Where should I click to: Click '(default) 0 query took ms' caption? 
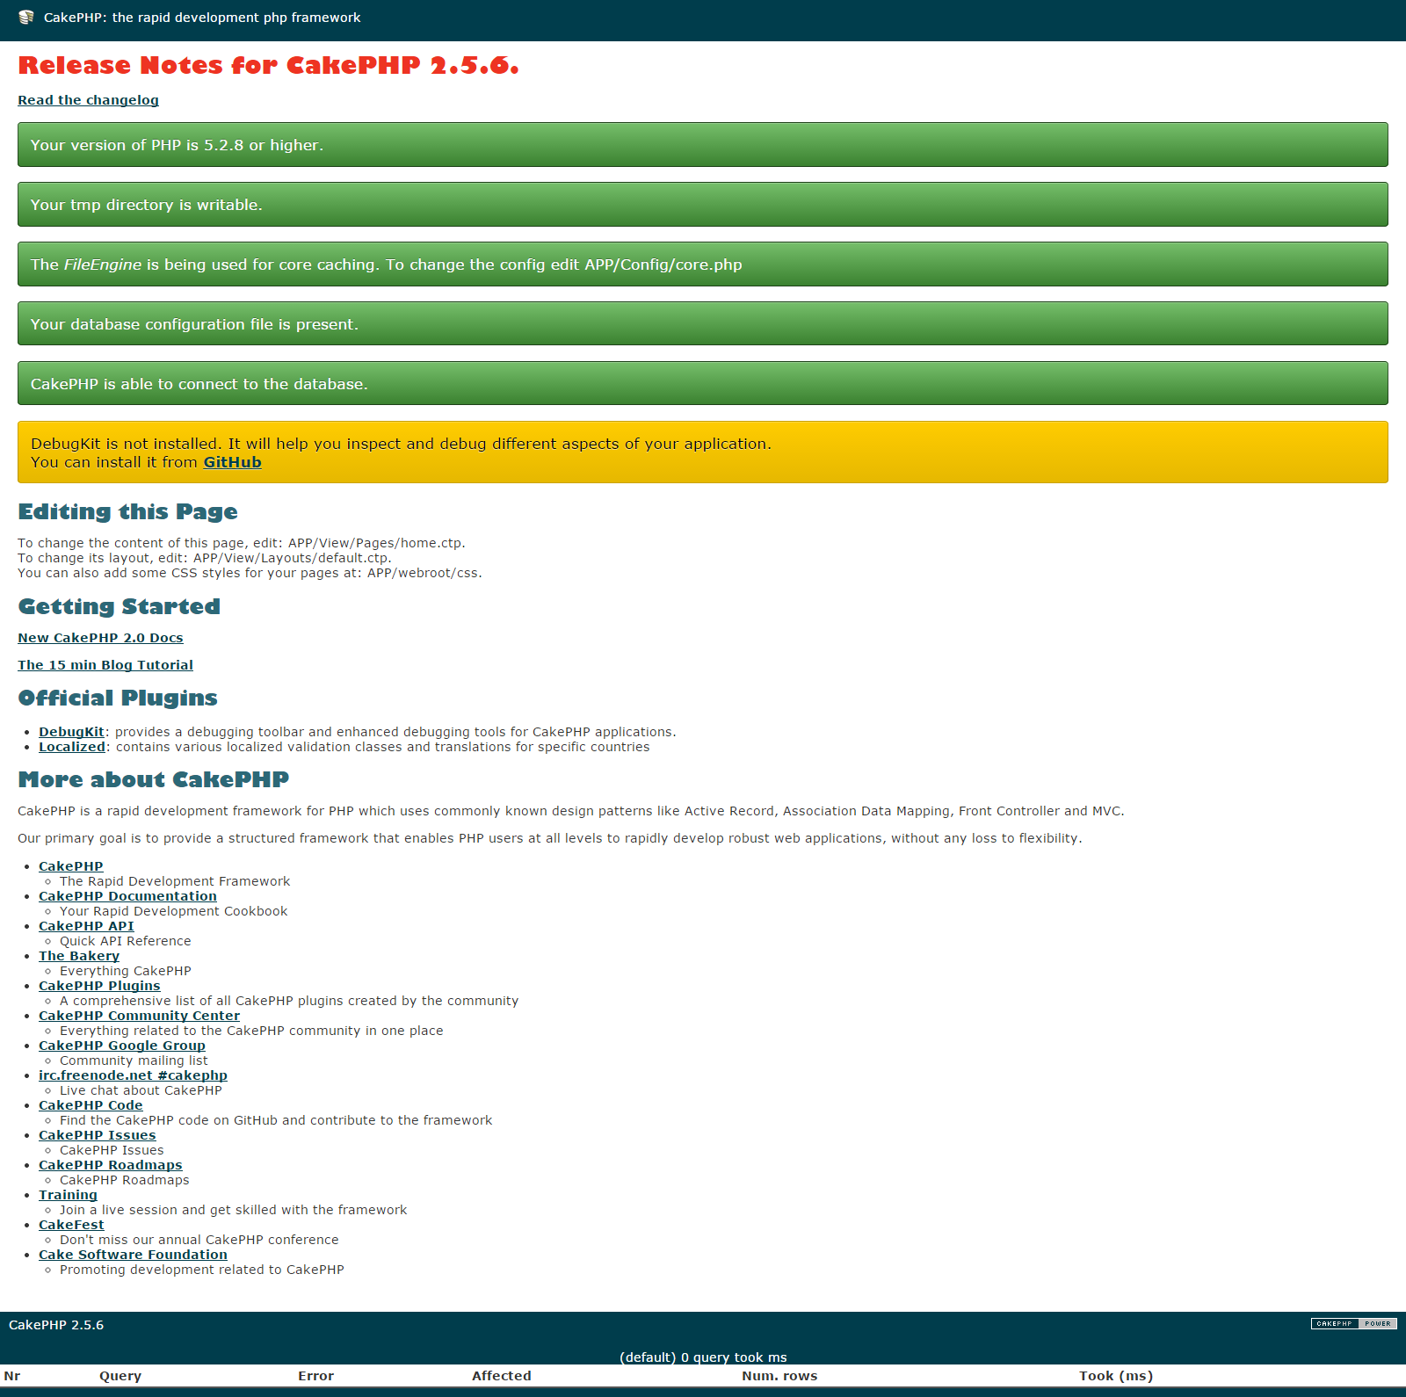click(703, 1357)
